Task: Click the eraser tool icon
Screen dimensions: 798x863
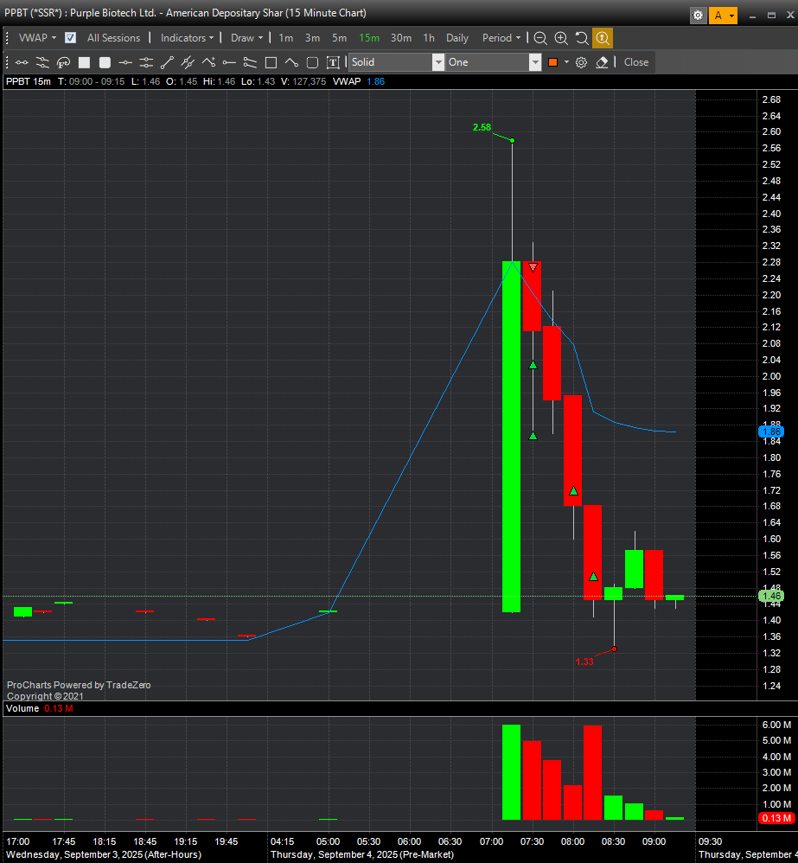Action: pos(602,62)
